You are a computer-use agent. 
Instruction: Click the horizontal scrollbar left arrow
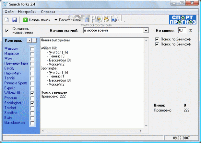[43, 131]
